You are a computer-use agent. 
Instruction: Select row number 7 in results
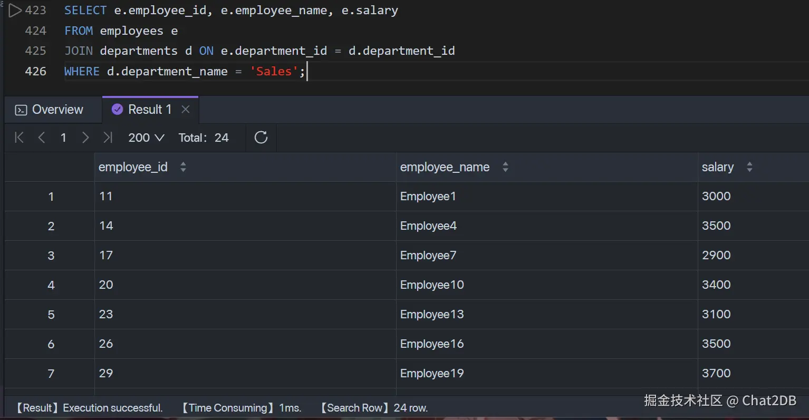pyautogui.click(x=51, y=374)
